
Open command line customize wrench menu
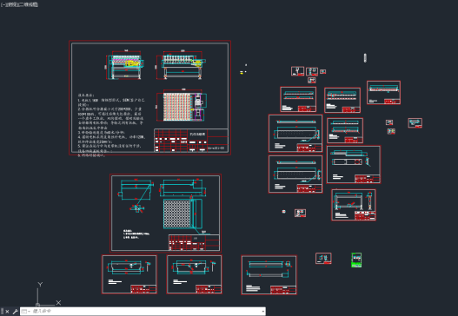coord(15,312)
